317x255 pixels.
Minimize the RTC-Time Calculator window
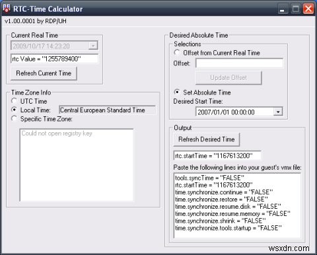[x=283, y=9]
